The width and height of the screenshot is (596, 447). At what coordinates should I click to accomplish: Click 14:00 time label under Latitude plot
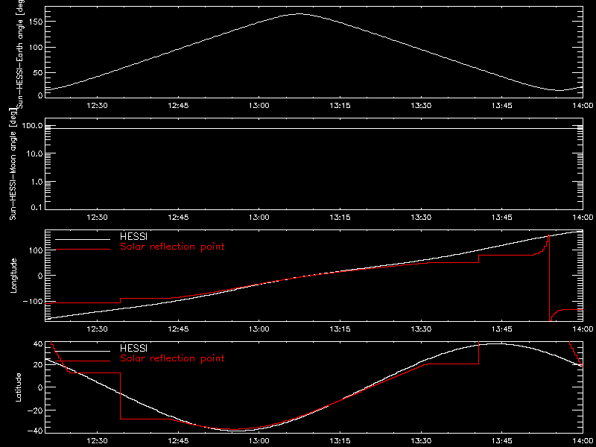click(x=583, y=440)
